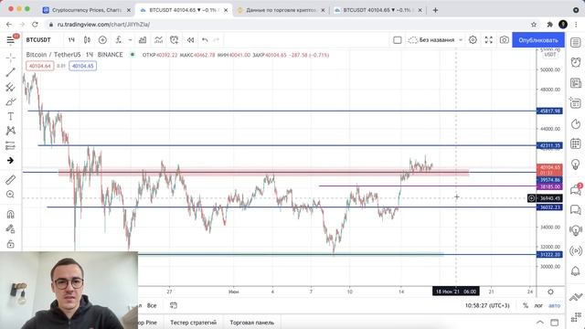The width and height of the screenshot is (585, 329).
Task: Open chart settings gear in top toolbar
Action: 473,40
